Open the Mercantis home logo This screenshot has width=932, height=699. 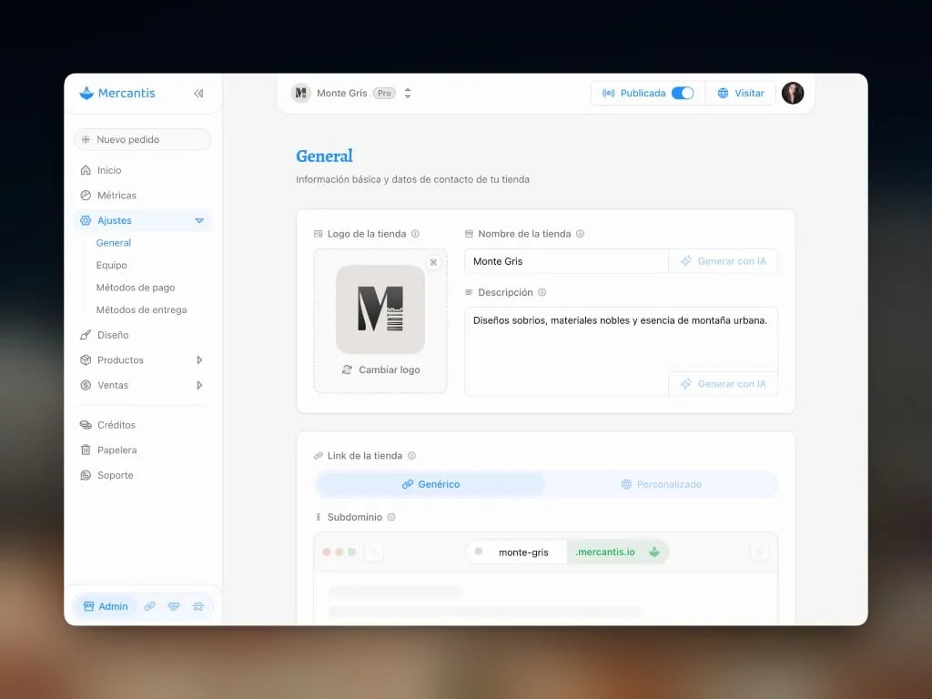coord(117,94)
